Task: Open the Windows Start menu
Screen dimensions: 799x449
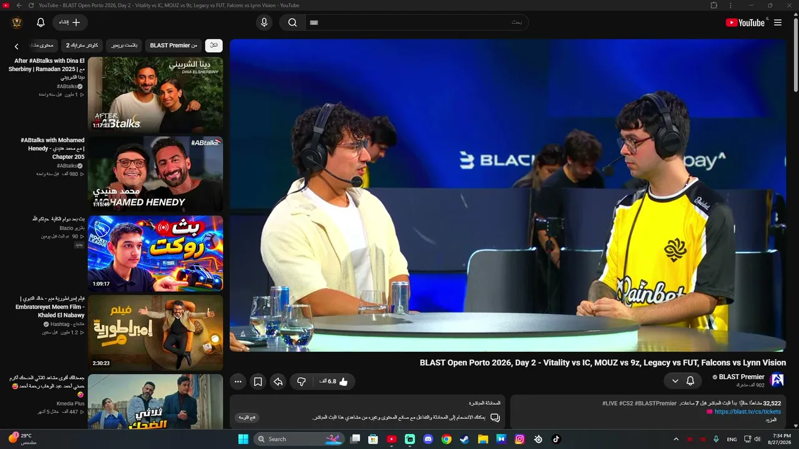Action: pos(243,439)
